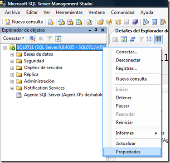This screenshot has height=163, width=170.
Task: Click the Object Explorer toolbar icon
Action: (x=163, y=22)
